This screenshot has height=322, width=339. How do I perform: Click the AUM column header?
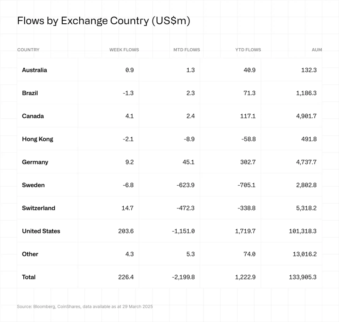point(317,50)
